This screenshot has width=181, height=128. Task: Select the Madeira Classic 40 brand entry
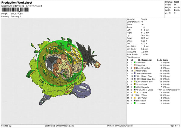click(x=171, y=90)
